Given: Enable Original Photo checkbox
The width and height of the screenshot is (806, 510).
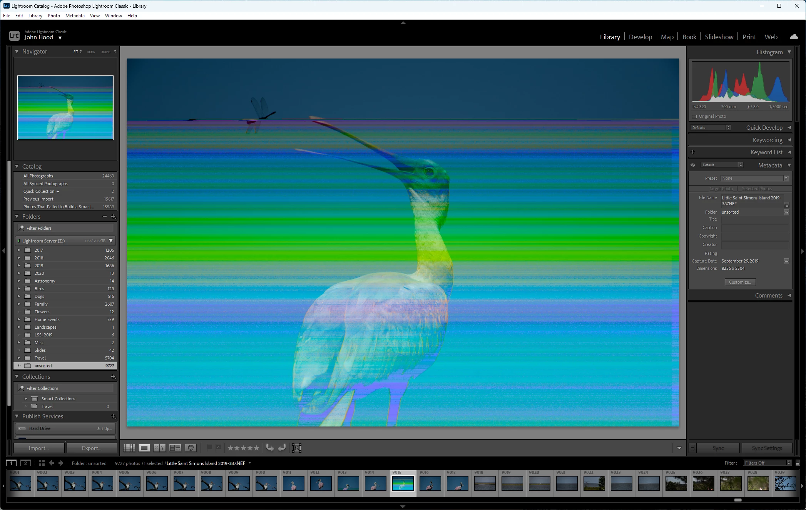Looking at the screenshot, I should (x=694, y=116).
